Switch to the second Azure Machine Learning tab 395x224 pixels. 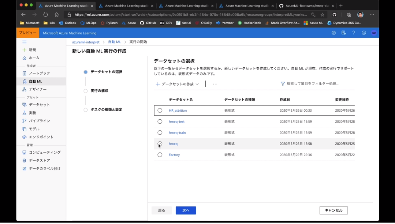126,5
